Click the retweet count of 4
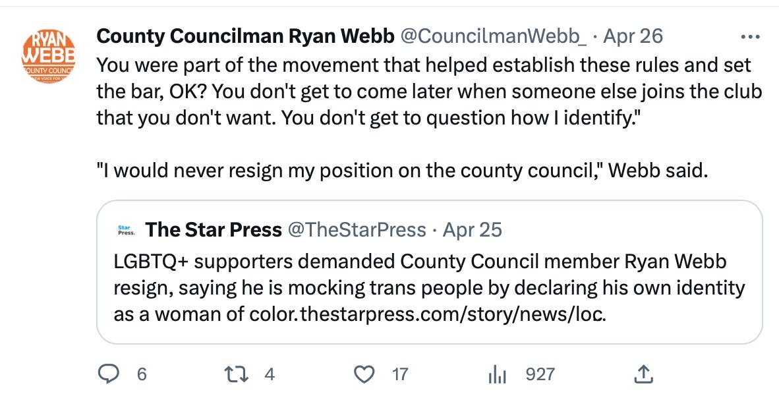Screen dimensions: 779x398 point(269,374)
